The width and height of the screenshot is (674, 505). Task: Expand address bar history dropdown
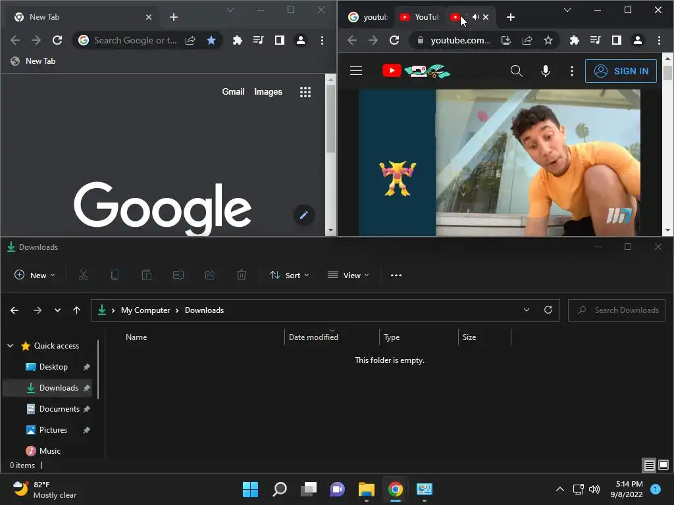527,310
